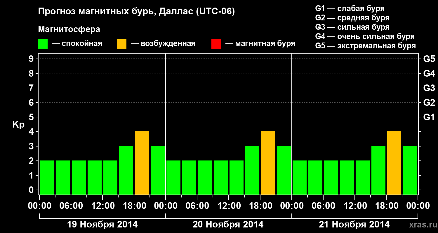
Task: Click the last green Kp 3 bar on 19 Ноября
Action: [158, 170]
